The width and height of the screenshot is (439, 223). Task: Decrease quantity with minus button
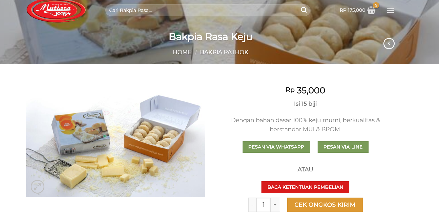pos(252,205)
